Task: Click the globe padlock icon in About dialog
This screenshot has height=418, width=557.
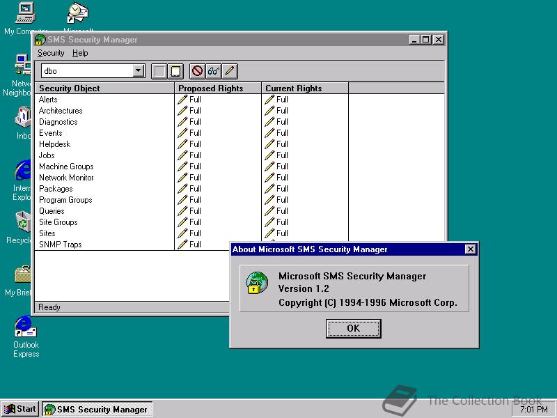Action: pyautogui.click(x=257, y=283)
